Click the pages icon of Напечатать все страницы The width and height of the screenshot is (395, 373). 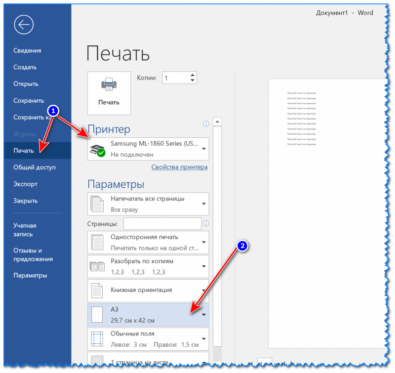click(x=97, y=204)
